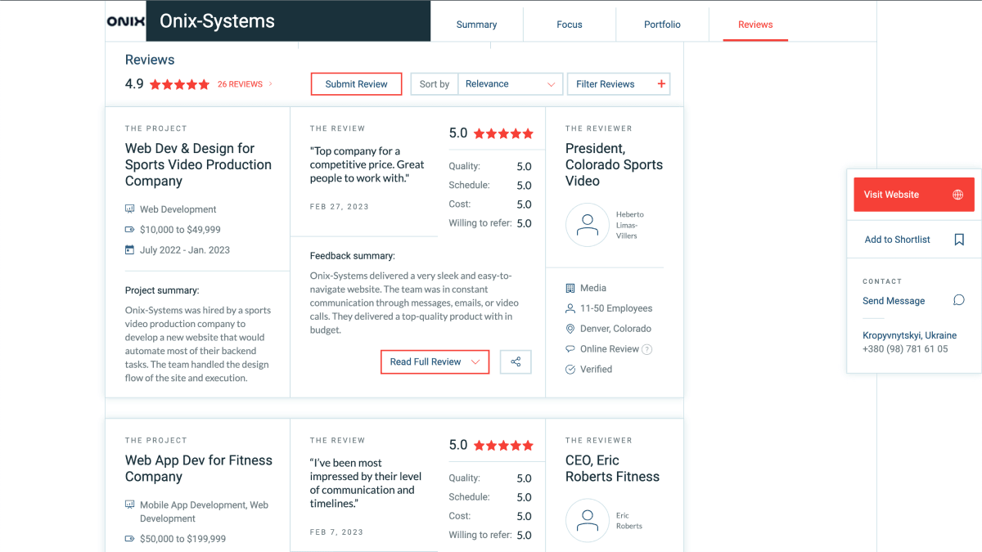Click the chat bubble icon beside Send Message
Viewport: 982px width, 552px height.
pos(959,300)
